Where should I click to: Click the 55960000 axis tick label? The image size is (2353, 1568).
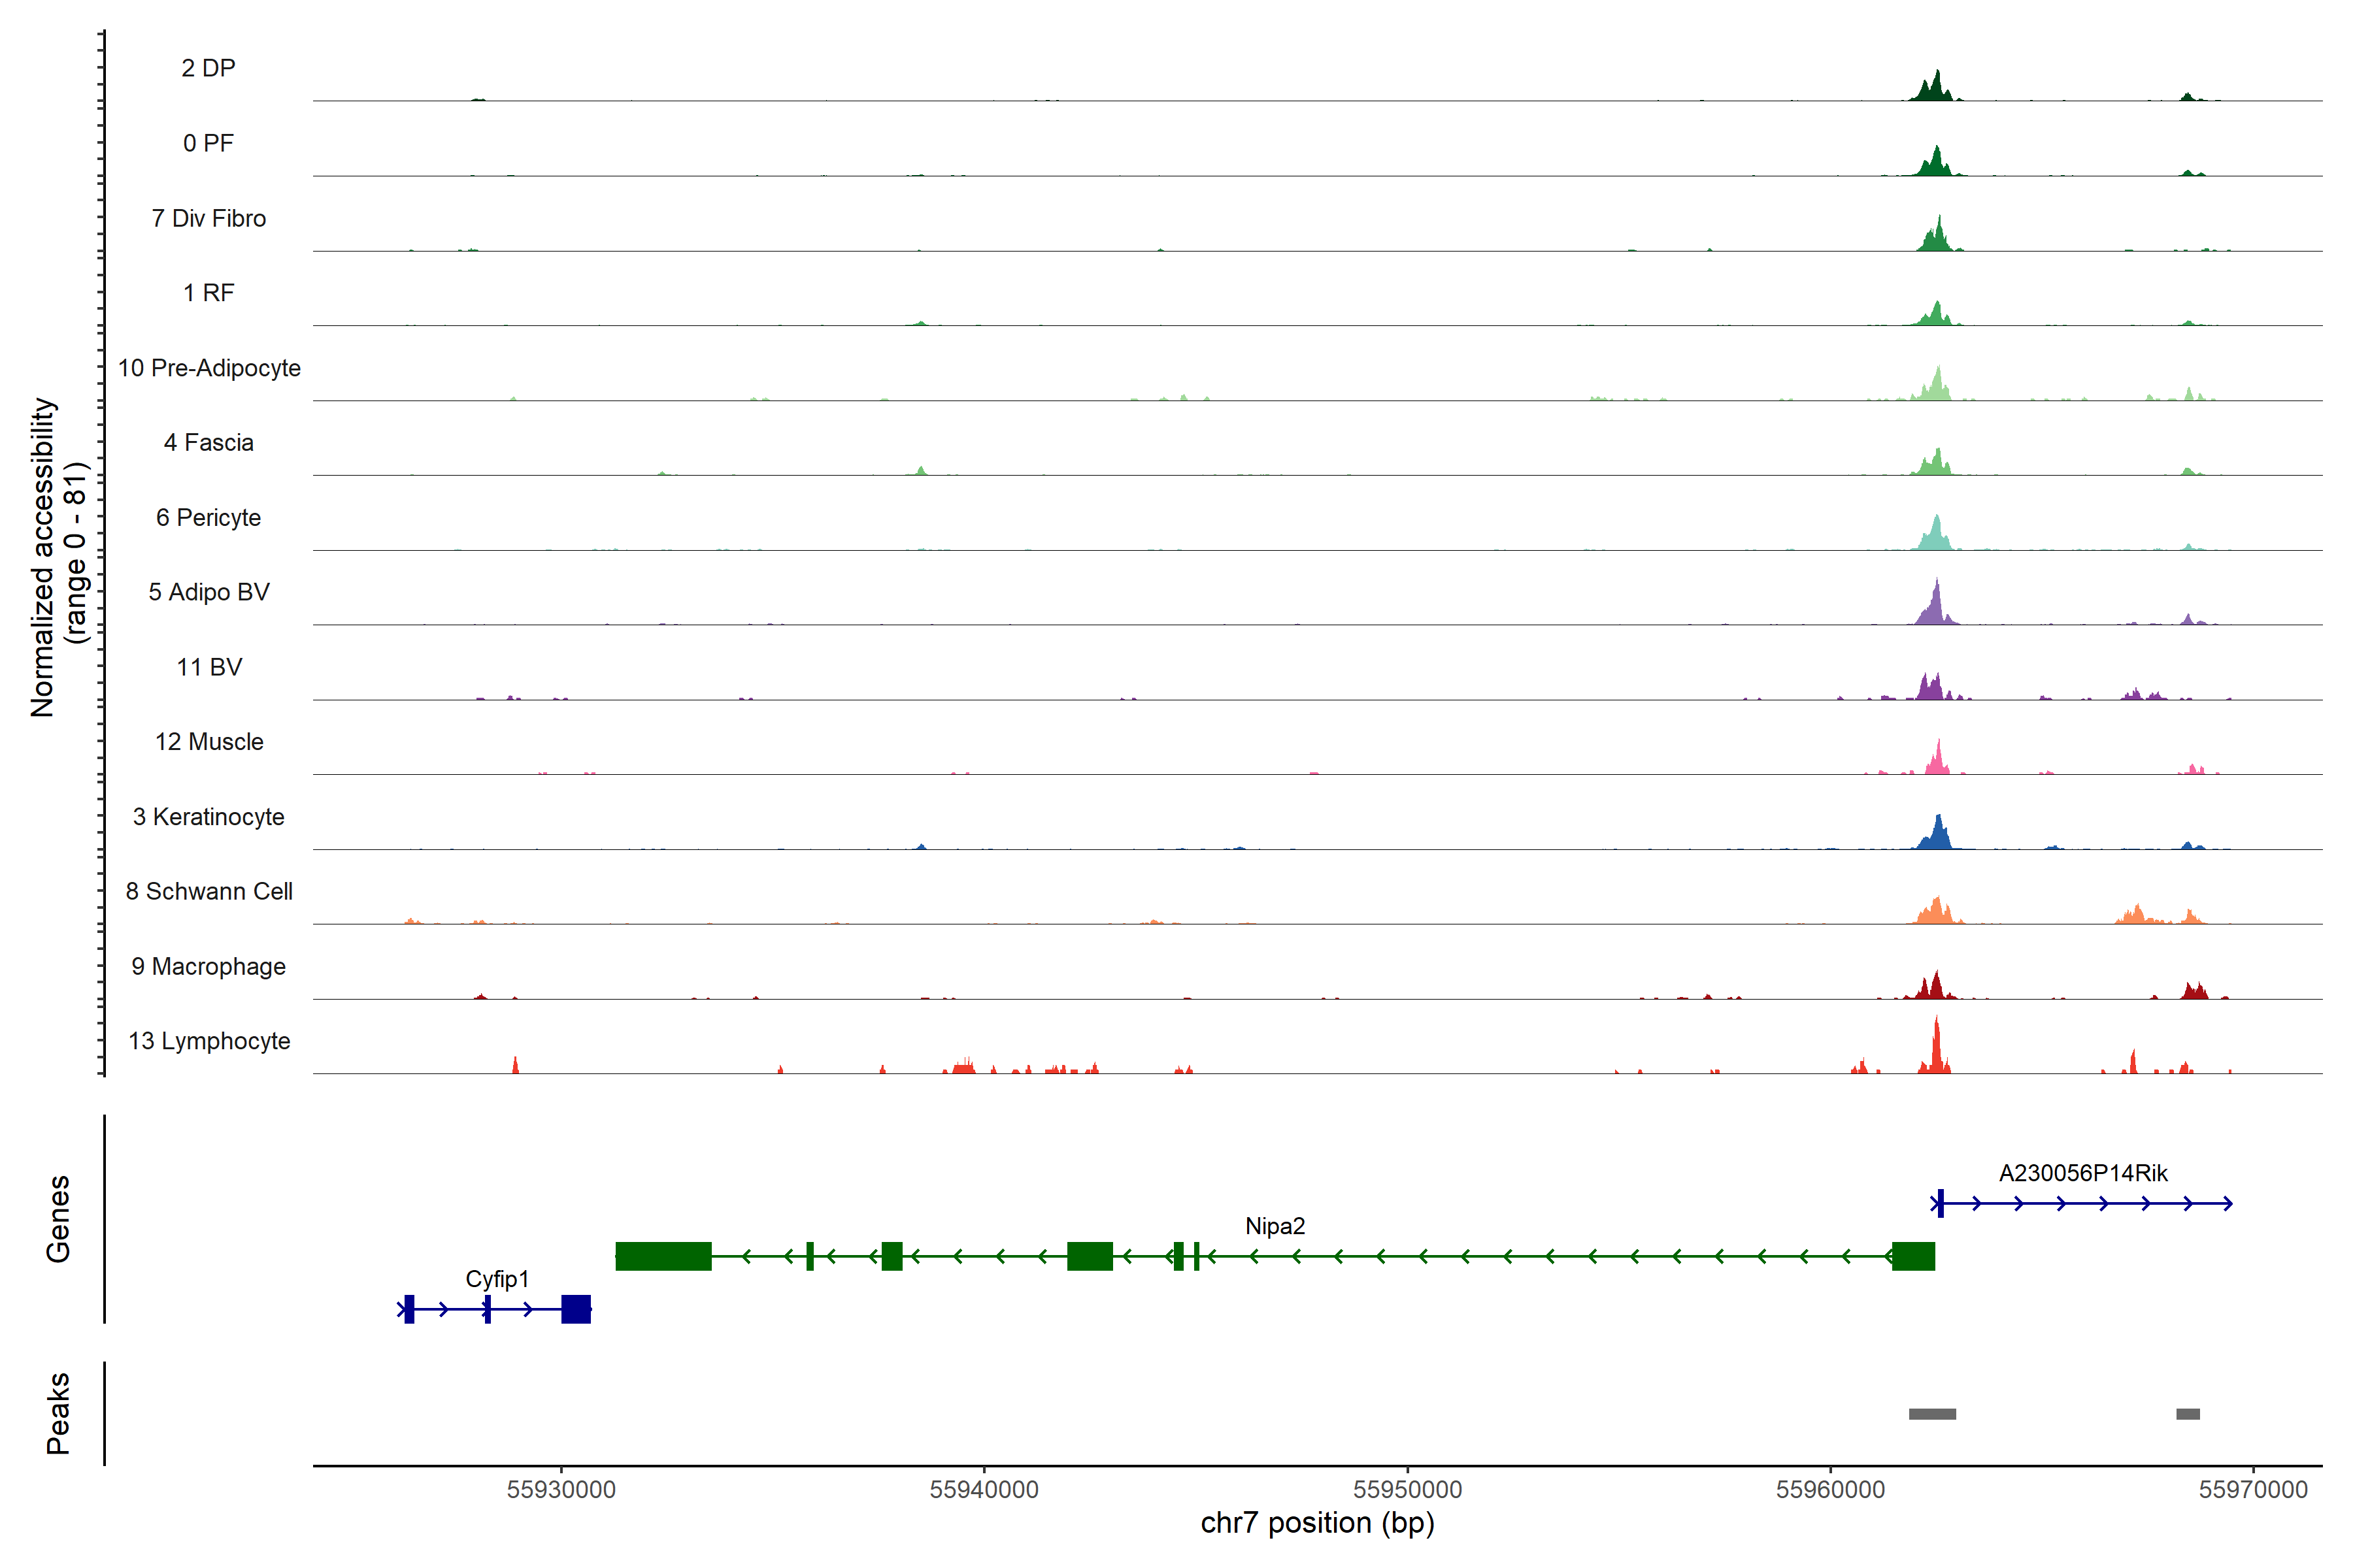click(x=1829, y=1489)
